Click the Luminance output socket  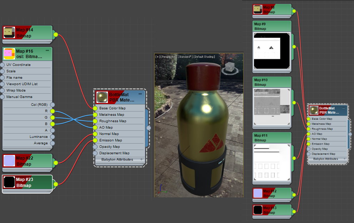53,137
